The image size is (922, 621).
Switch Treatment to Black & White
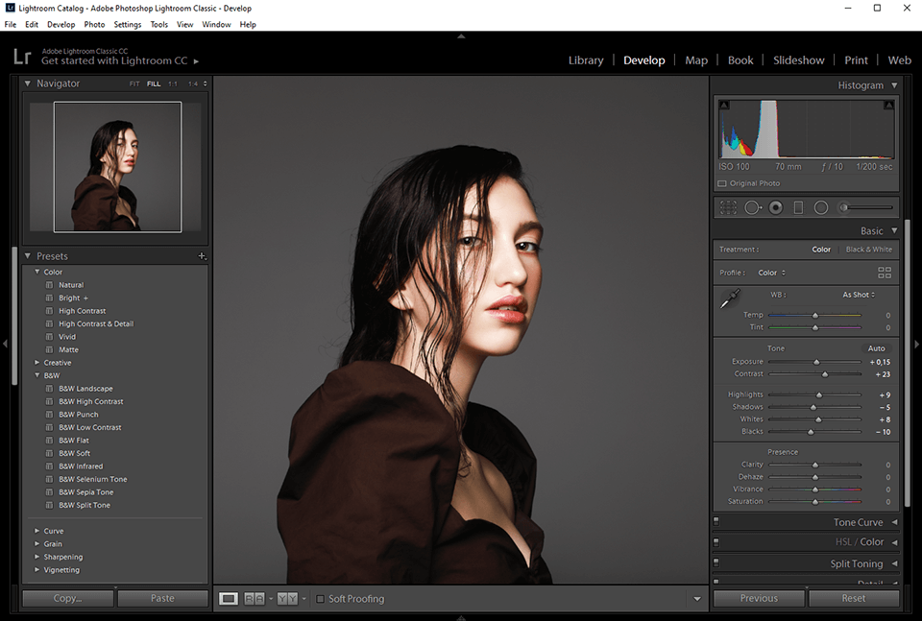point(868,249)
